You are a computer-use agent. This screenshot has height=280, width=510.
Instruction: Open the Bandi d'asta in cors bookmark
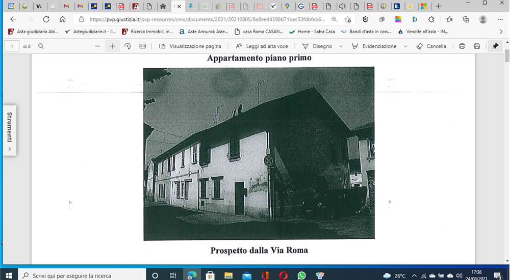[366, 32]
